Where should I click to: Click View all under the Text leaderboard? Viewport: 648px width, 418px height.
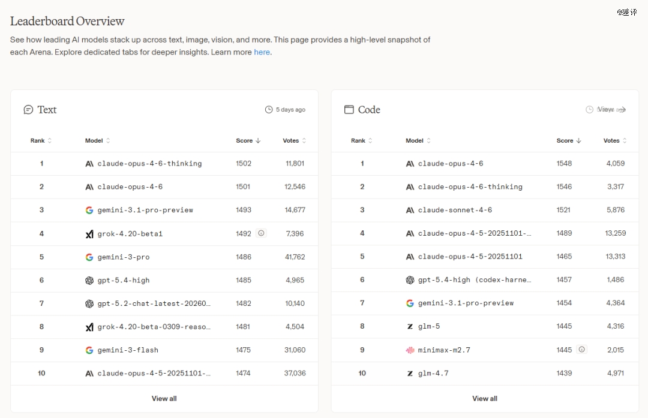(x=164, y=398)
